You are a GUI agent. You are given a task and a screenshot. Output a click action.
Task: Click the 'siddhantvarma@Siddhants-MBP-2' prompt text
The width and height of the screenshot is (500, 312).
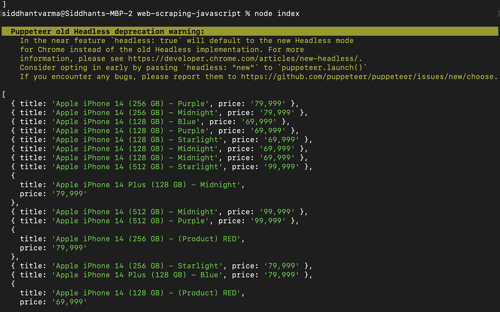[x=67, y=13]
